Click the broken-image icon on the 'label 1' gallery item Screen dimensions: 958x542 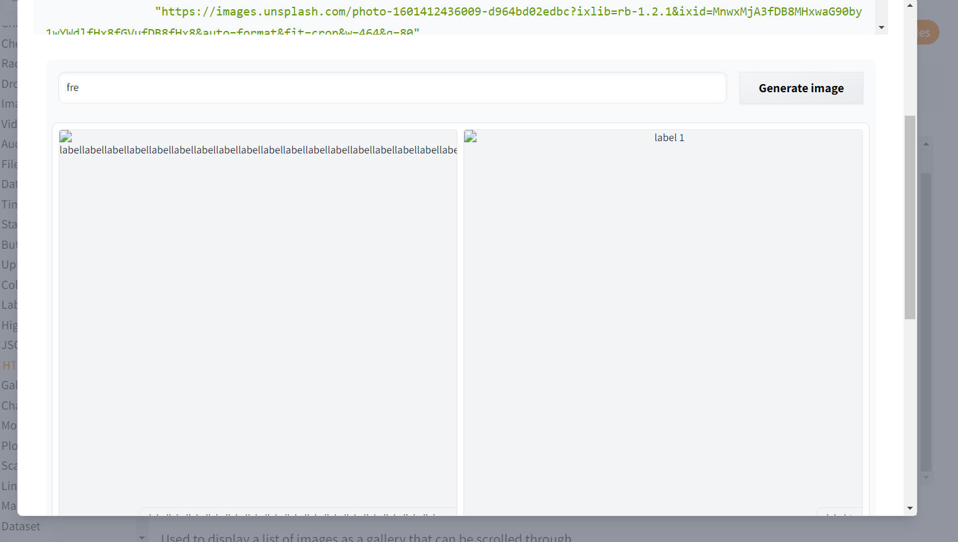point(470,137)
